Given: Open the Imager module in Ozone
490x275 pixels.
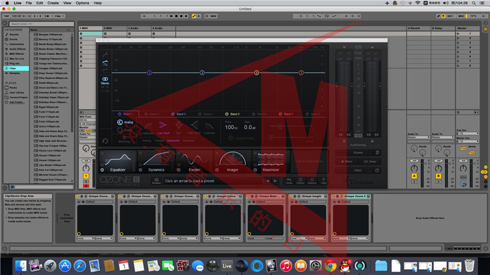Looking at the screenshot, I should coord(233,161).
